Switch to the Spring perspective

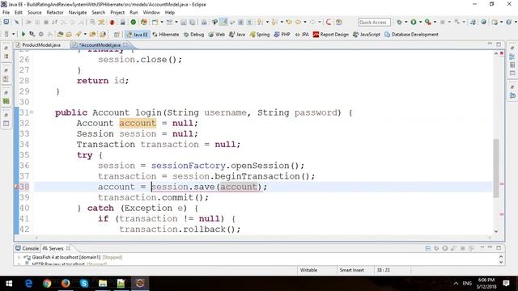click(260, 34)
